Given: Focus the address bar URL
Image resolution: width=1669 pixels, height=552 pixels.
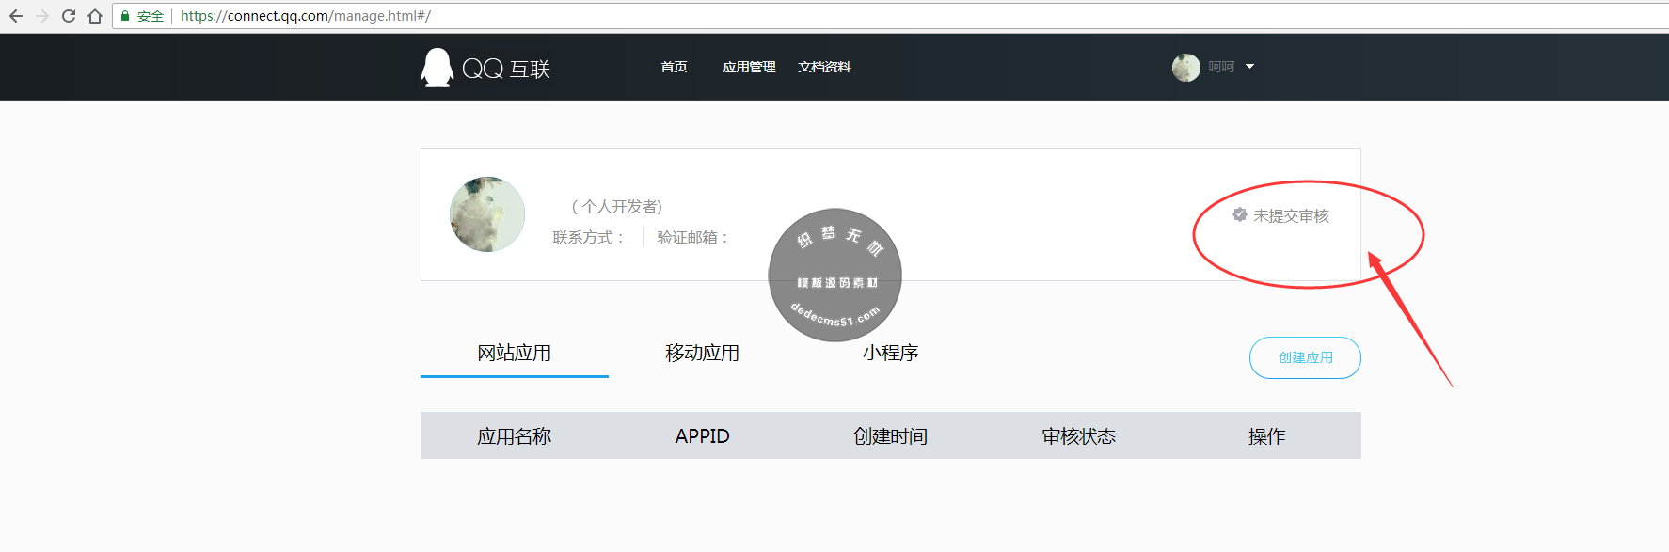Looking at the screenshot, I should tap(306, 16).
